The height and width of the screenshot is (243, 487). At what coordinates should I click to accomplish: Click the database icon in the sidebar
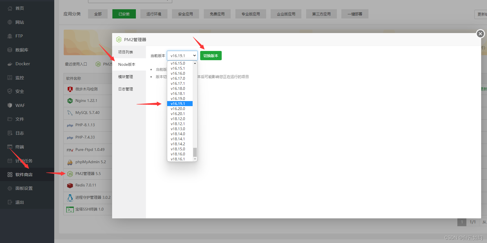pos(10,50)
